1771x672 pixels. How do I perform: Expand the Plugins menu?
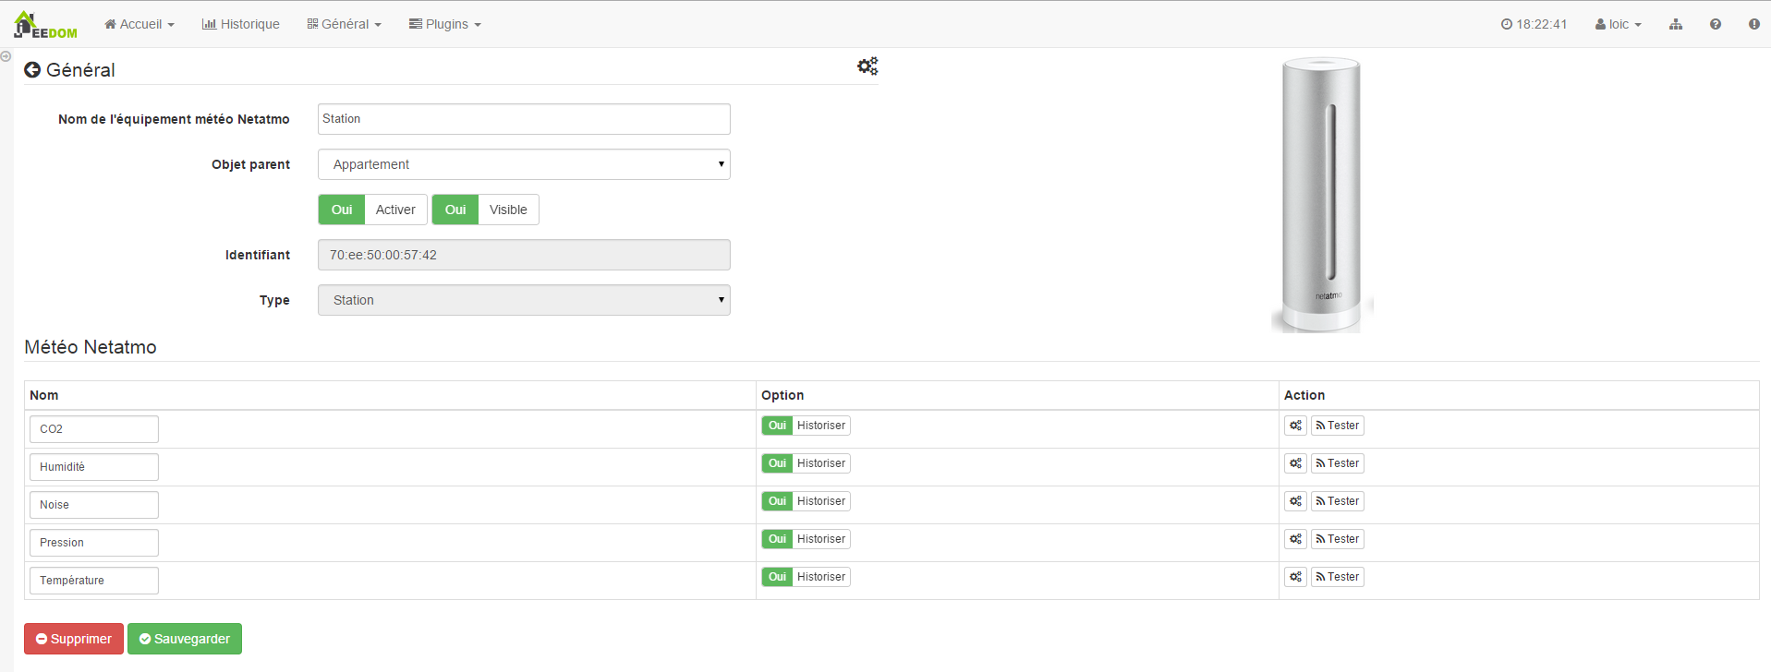pyautogui.click(x=445, y=25)
